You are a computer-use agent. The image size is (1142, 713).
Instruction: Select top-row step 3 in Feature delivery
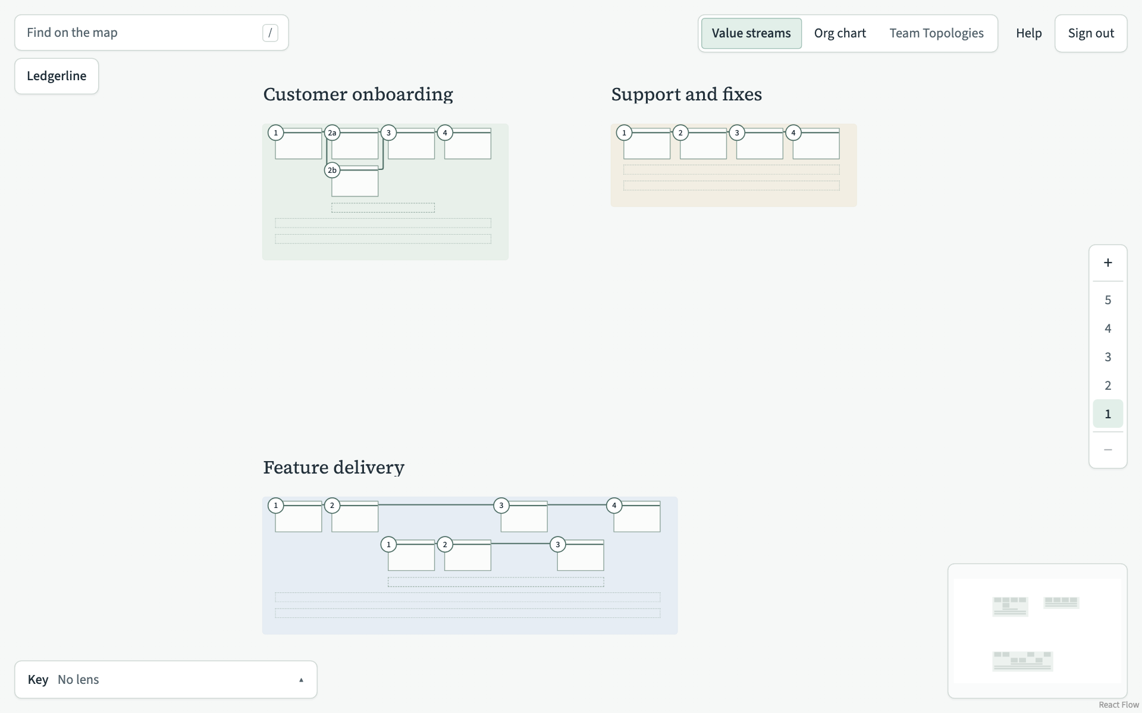point(501,506)
